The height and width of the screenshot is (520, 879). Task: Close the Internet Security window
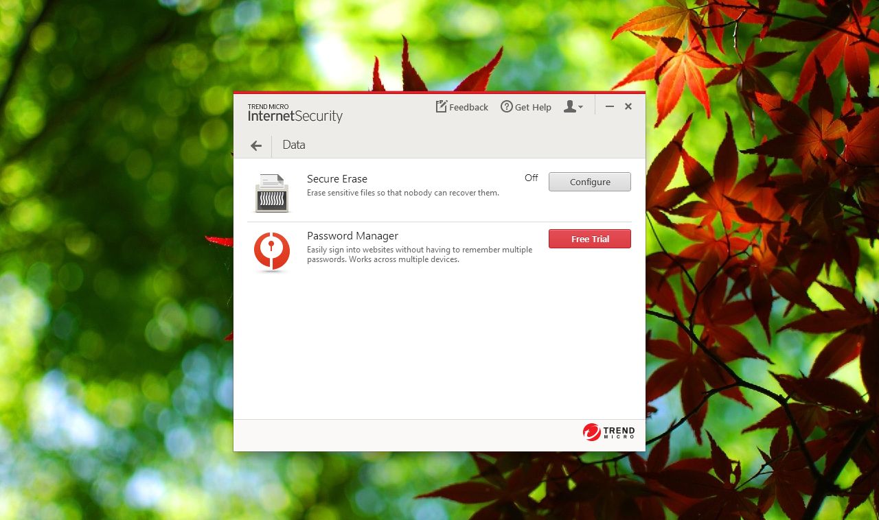628,106
